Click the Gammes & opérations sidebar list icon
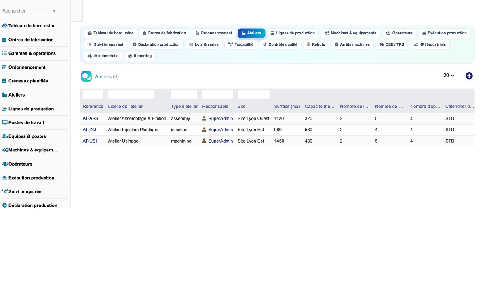The width and height of the screenshot is (485, 300). [x=5, y=53]
